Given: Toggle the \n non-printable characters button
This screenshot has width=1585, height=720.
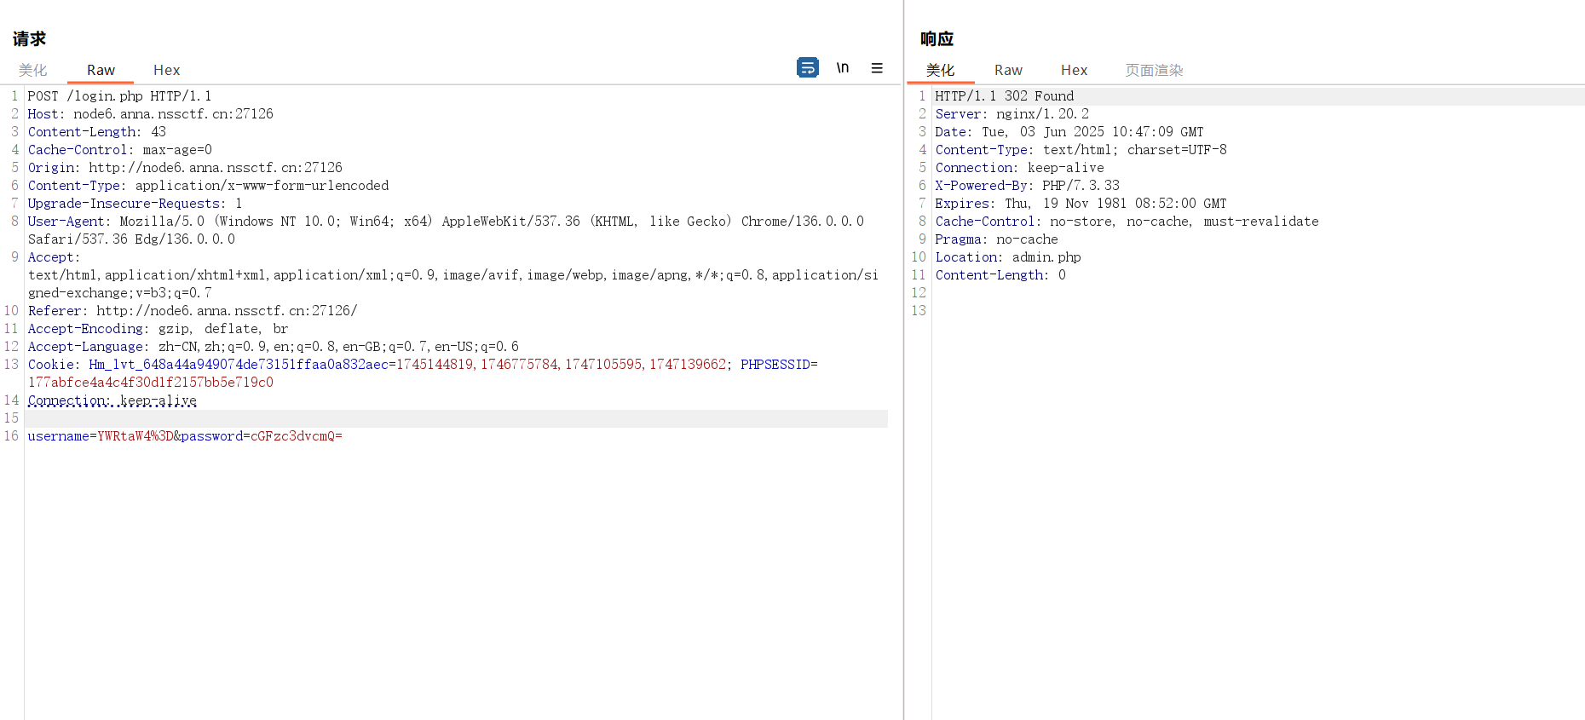Looking at the screenshot, I should (842, 67).
